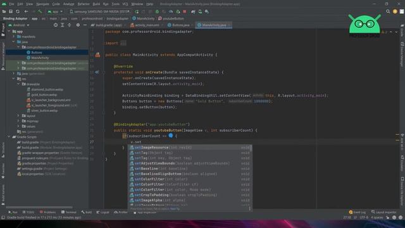Open the Android view selector dropdown
Screen dimensions: 405x228
click(18, 25)
